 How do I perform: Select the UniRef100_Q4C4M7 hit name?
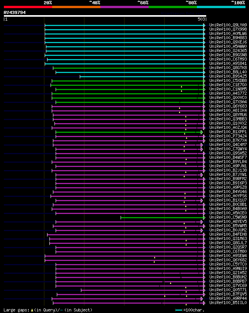pyautogui.click(x=228, y=144)
